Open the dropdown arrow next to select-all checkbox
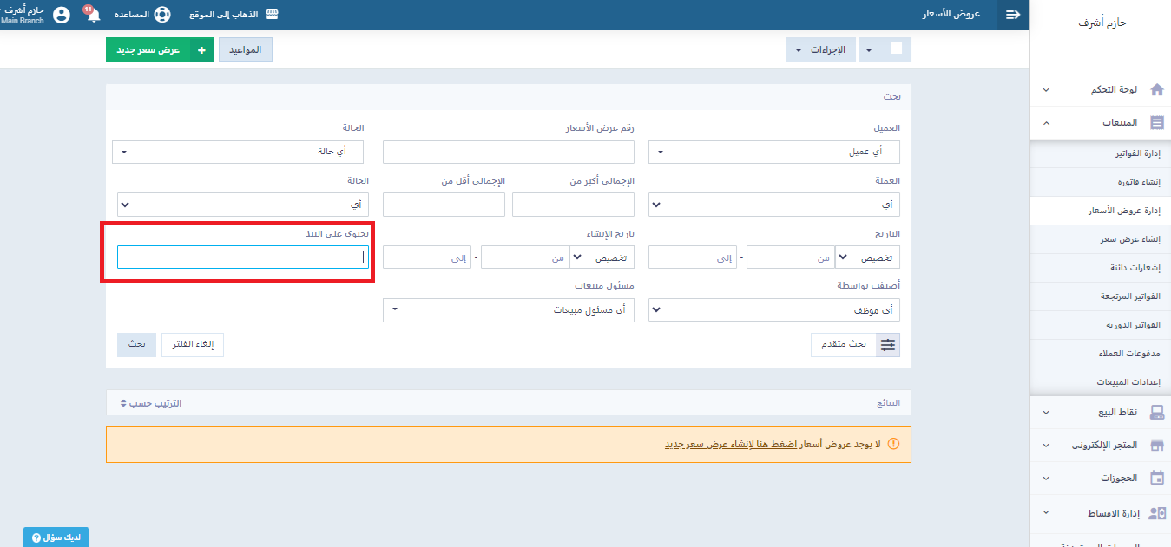 [x=869, y=50]
